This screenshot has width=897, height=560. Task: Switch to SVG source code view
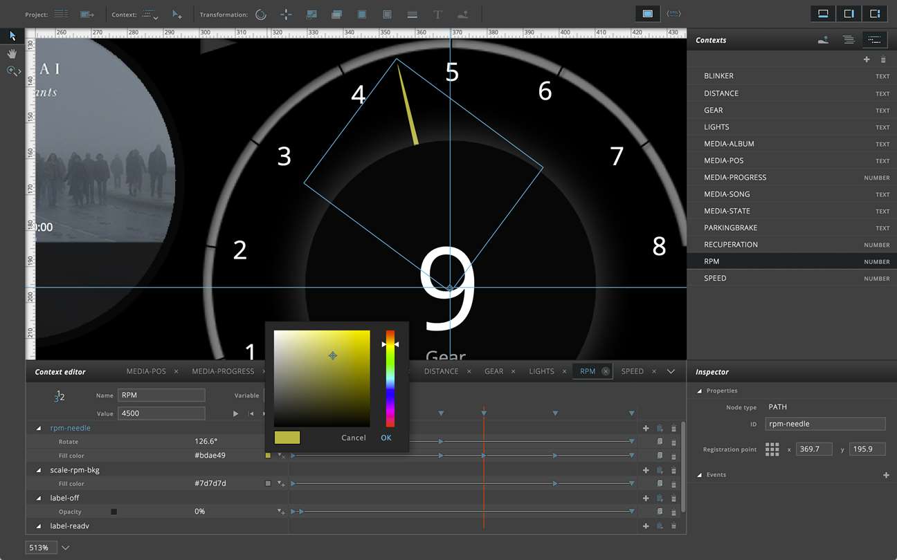pyautogui.click(x=673, y=14)
